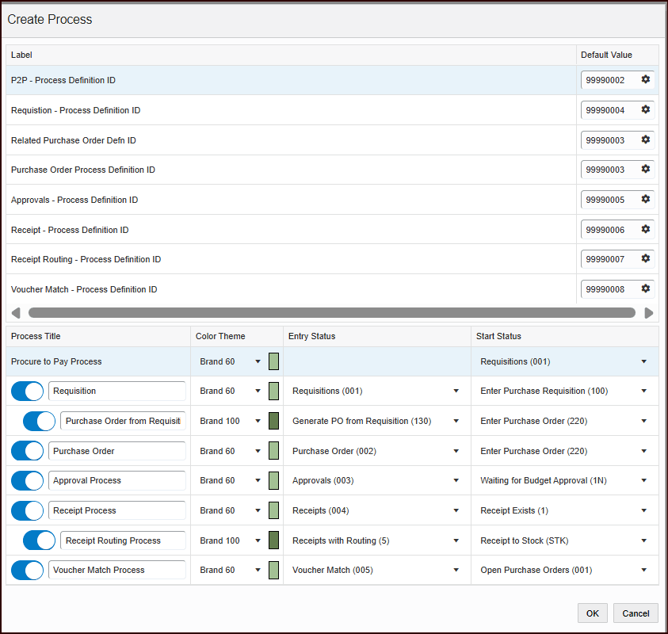The image size is (668, 634).
Task: Open Start Status dropdown showing Receipt Exists (1)
Action: 643,510
